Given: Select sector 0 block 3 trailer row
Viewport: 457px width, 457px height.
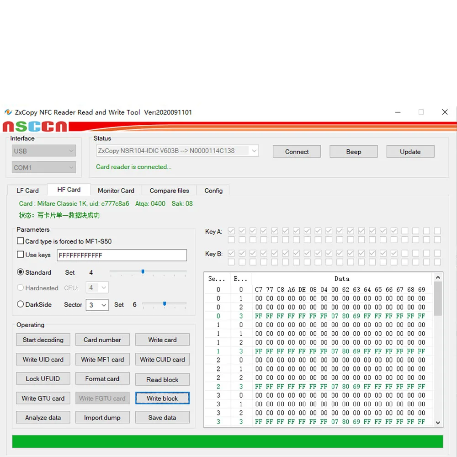Looking at the screenshot, I should tap(319, 316).
